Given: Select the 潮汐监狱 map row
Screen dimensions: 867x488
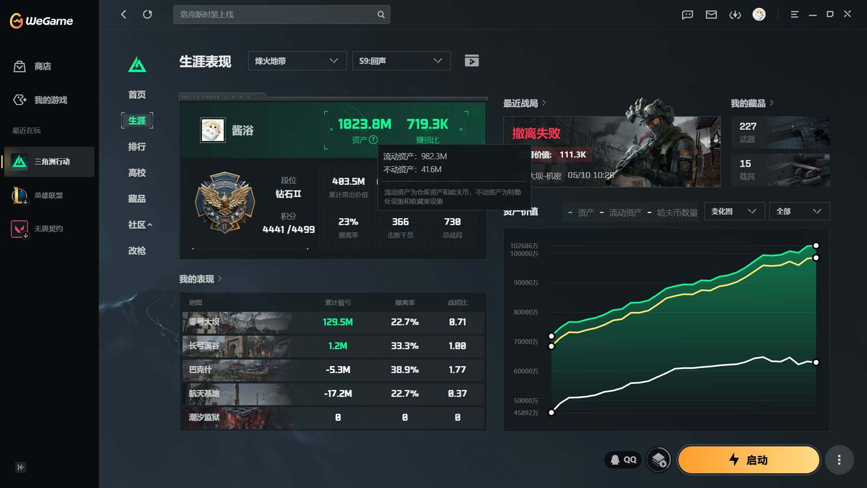Looking at the screenshot, I should point(333,418).
